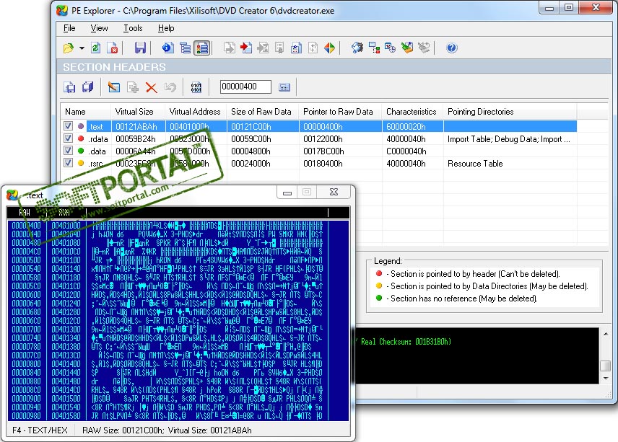Delete section with red X icon
This screenshot has height=442, width=618.
point(152,87)
